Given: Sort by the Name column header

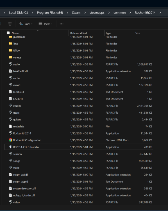Looking at the screenshot, I should [x=15, y=33].
